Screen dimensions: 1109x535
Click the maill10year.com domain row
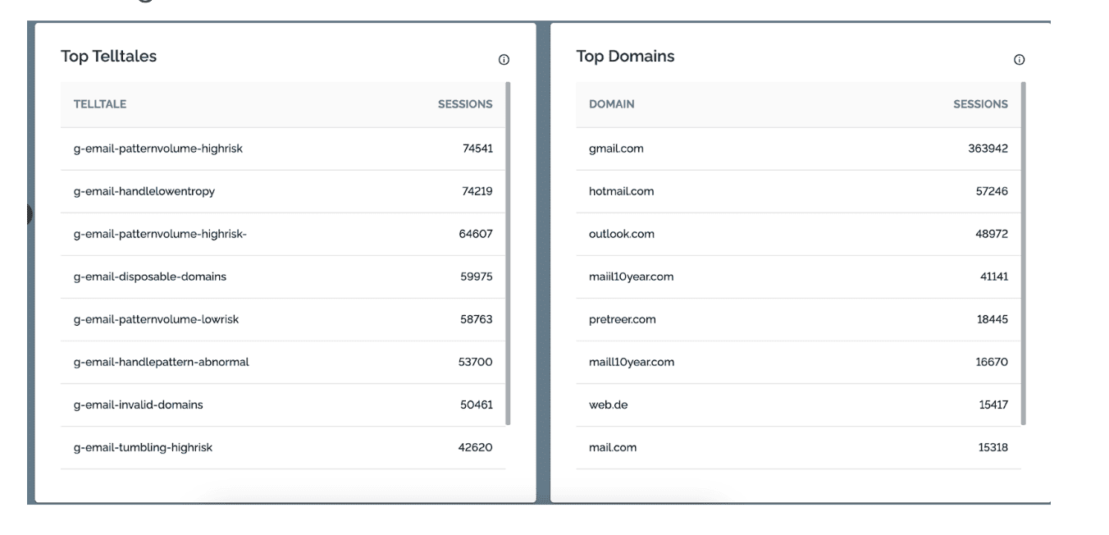(x=798, y=362)
